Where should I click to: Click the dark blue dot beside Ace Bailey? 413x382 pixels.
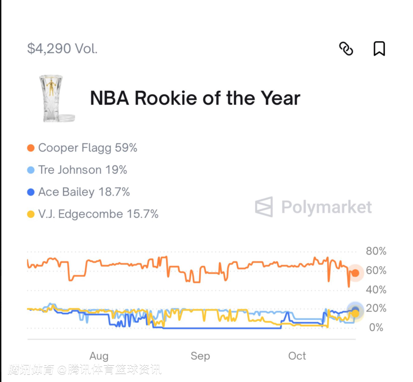[x=31, y=192]
